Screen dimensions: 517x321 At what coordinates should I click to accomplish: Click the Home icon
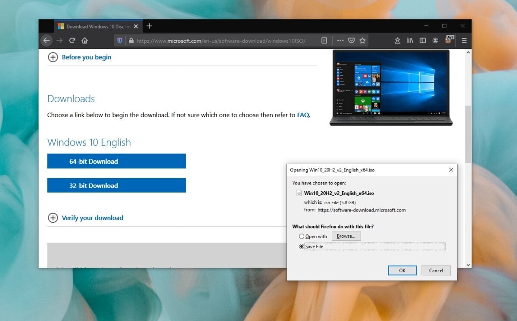(x=84, y=40)
